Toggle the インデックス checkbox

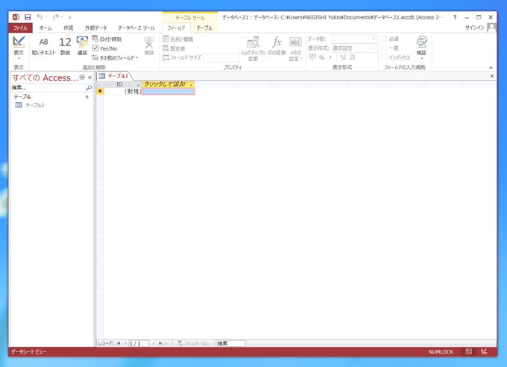point(384,57)
